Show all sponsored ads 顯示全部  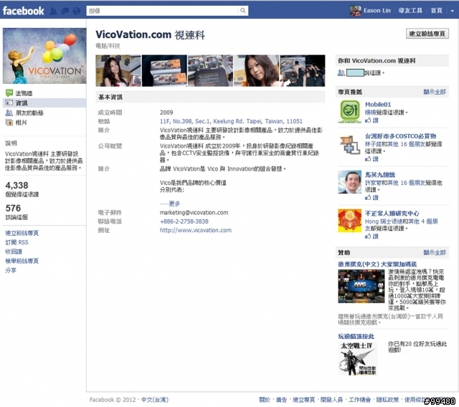point(435,252)
